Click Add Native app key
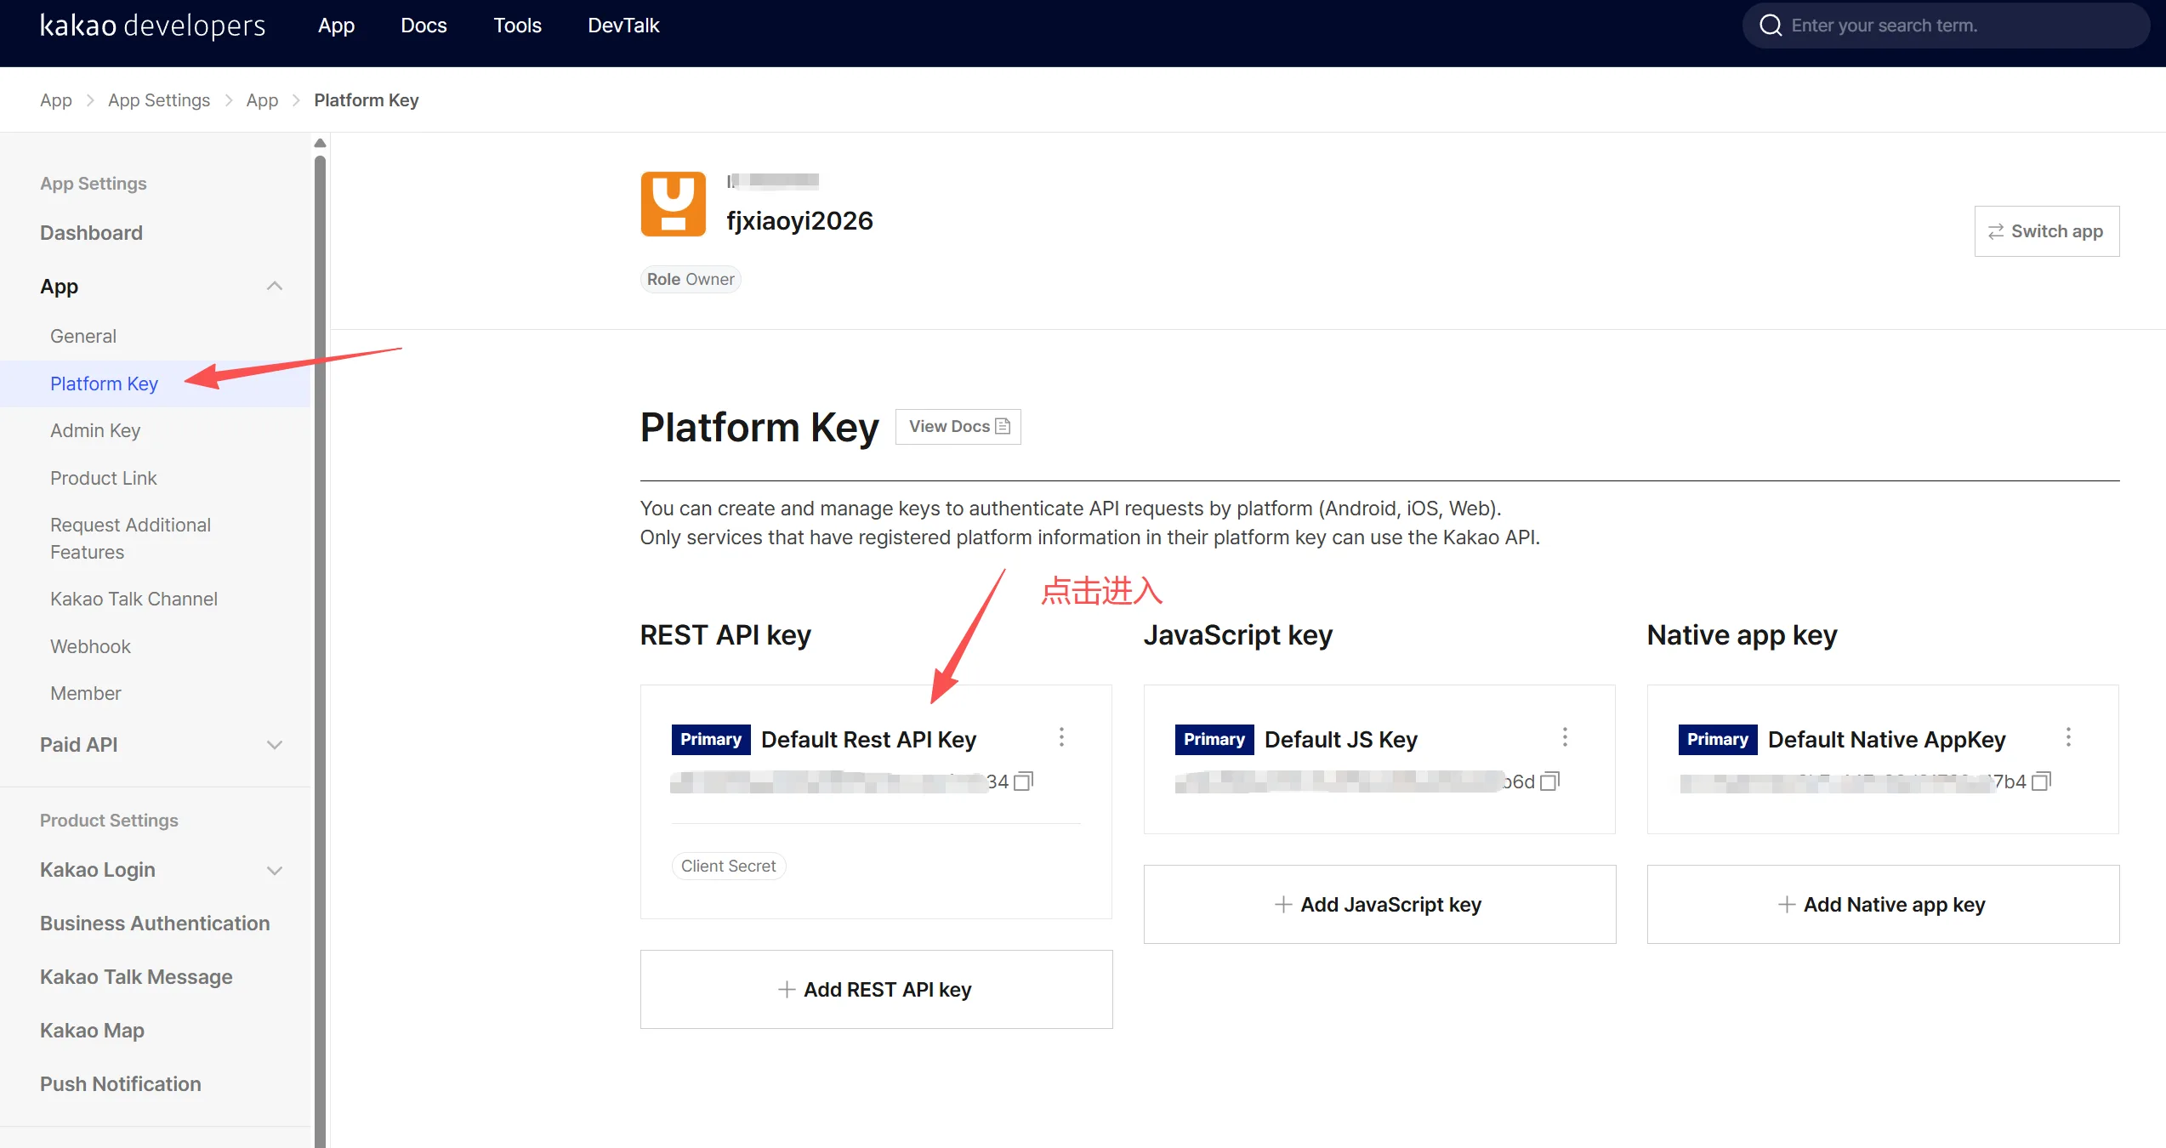2166x1148 pixels. [x=1883, y=904]
